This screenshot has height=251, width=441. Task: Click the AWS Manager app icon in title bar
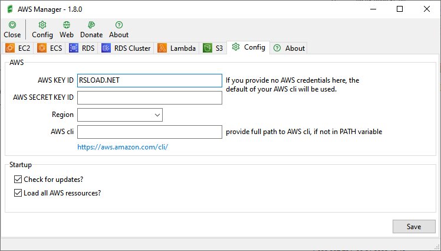click(x=10, y=9)
